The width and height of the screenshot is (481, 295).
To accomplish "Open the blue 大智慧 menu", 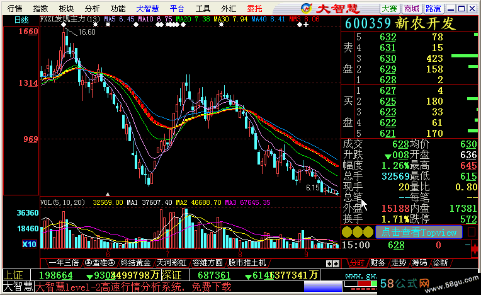I will click(x=147, y=9).
